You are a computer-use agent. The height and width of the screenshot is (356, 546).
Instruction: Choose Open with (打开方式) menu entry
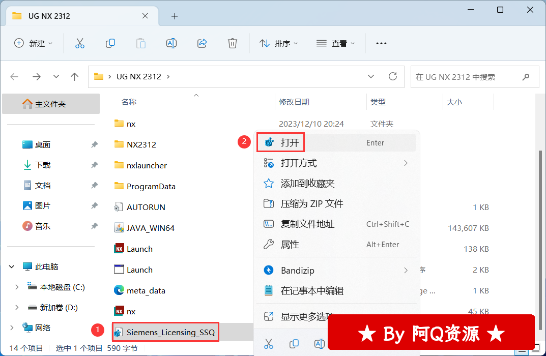(x=336, y=163)
